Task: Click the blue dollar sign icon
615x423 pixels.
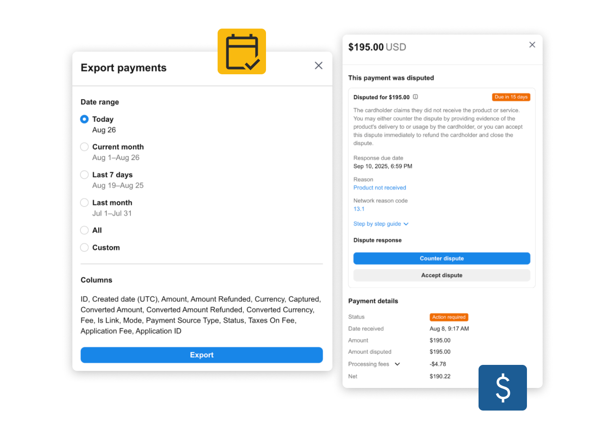Action: pyautogui.click(x=503, y=387)
